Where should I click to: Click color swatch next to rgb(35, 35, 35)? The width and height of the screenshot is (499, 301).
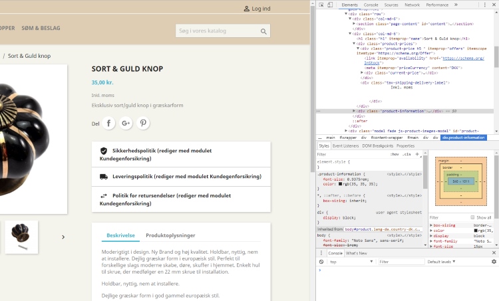341,184
